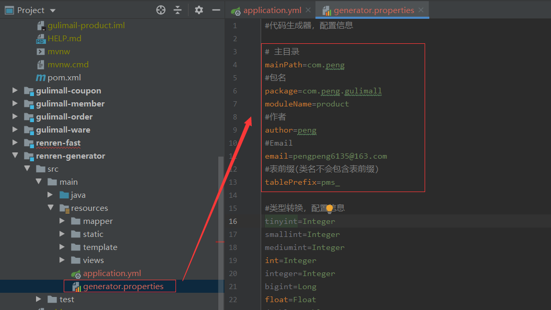Collapse the src folder
Screen dimensions: 551x310
click(27, 169)
